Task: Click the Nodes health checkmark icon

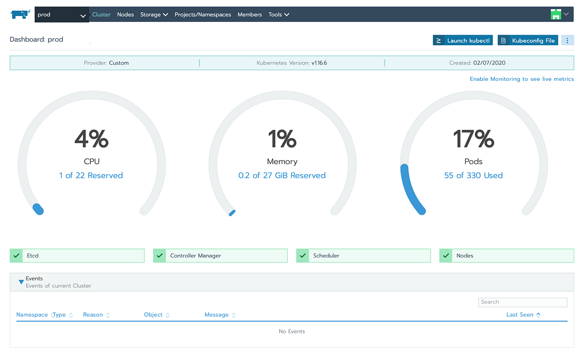Action: (x=446, y=255)
